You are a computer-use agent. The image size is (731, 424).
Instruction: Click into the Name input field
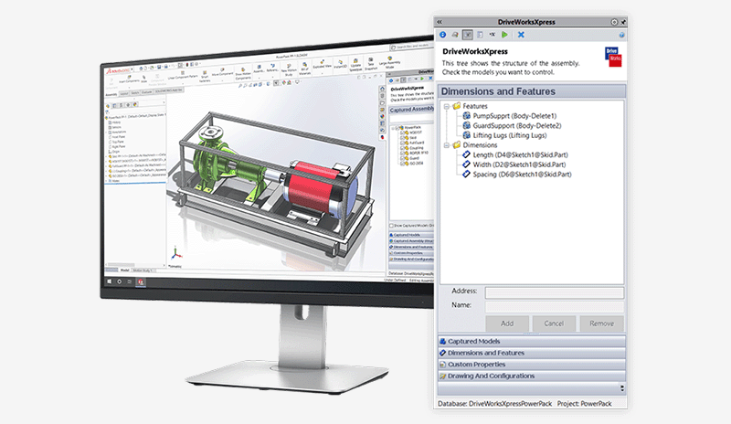[x=554, y=307]
